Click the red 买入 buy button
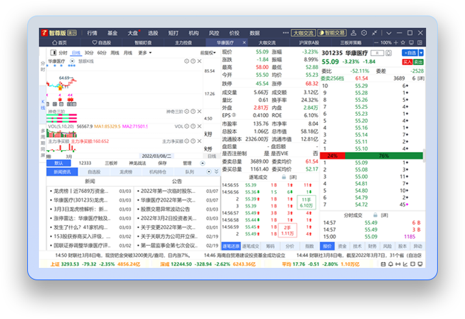Image resolution: width=465 pixels, height=319 pixels. pyautogui.click(x=407, y=61)
